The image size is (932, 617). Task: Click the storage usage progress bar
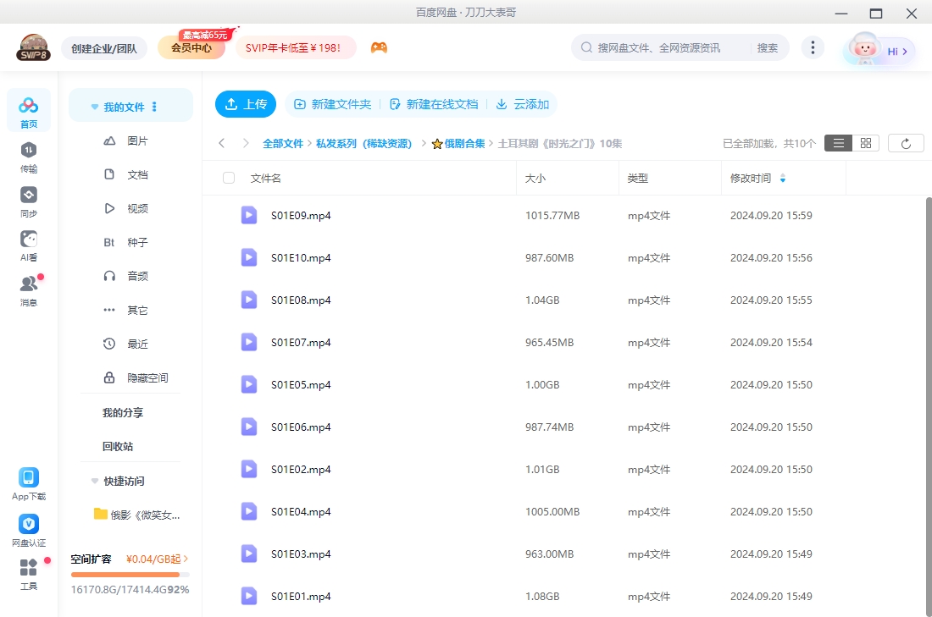130,573
